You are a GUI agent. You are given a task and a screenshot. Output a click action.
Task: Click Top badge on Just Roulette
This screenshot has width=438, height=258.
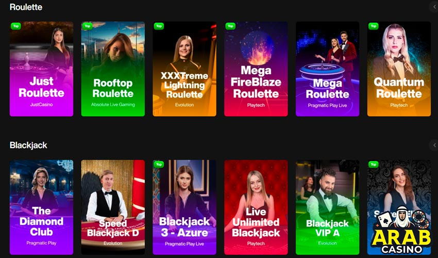point(16,26)
